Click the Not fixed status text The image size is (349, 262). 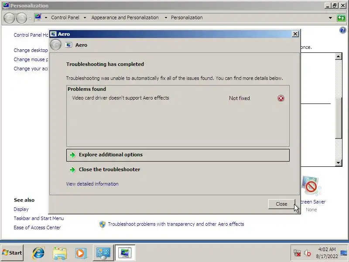point(239,98)
